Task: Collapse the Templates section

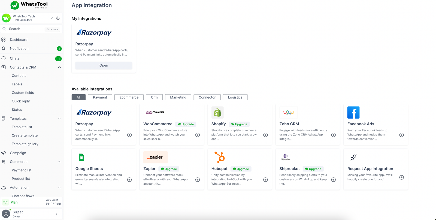Action: click(x=59, y=119)
